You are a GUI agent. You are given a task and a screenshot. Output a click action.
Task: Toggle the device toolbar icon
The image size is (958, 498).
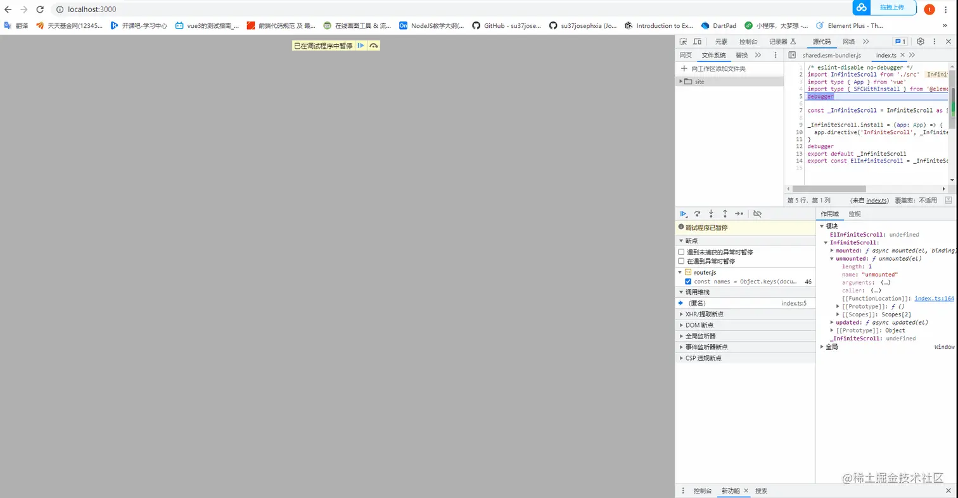697,42
